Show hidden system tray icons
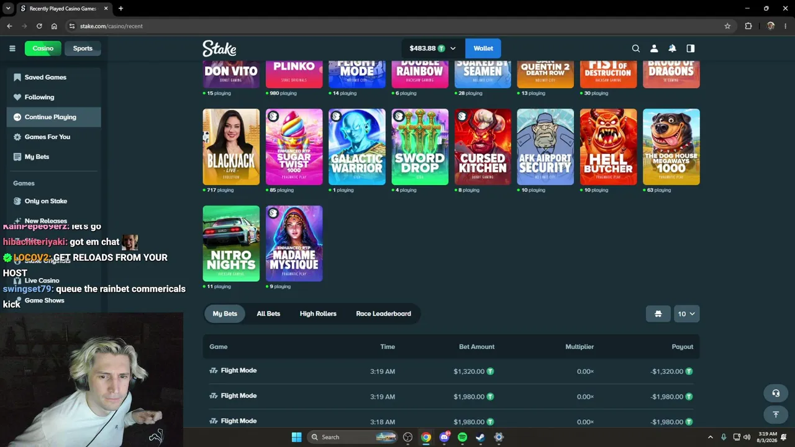 pos(711,437)
